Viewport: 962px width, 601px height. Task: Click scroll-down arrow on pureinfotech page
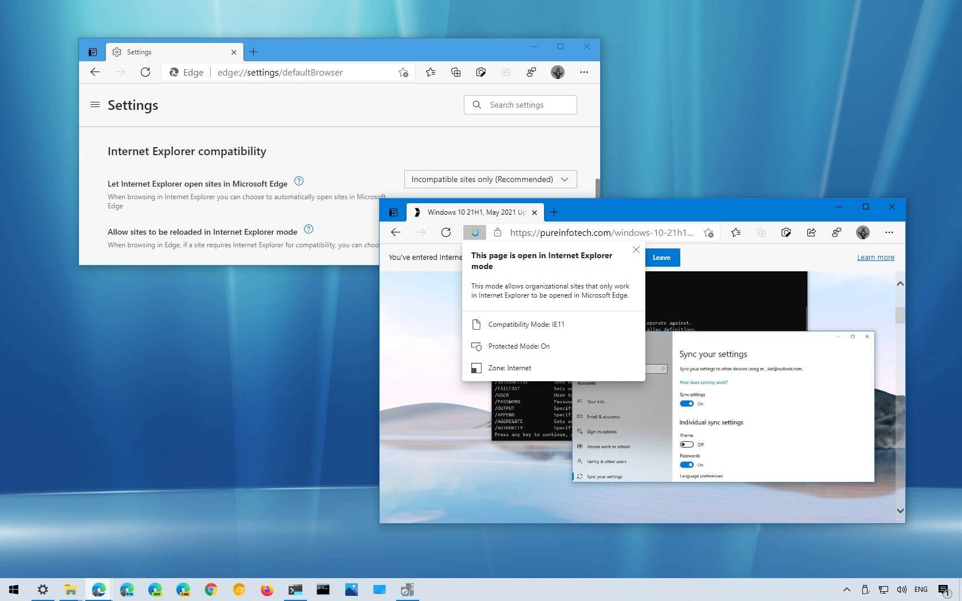tap(900, 511)
